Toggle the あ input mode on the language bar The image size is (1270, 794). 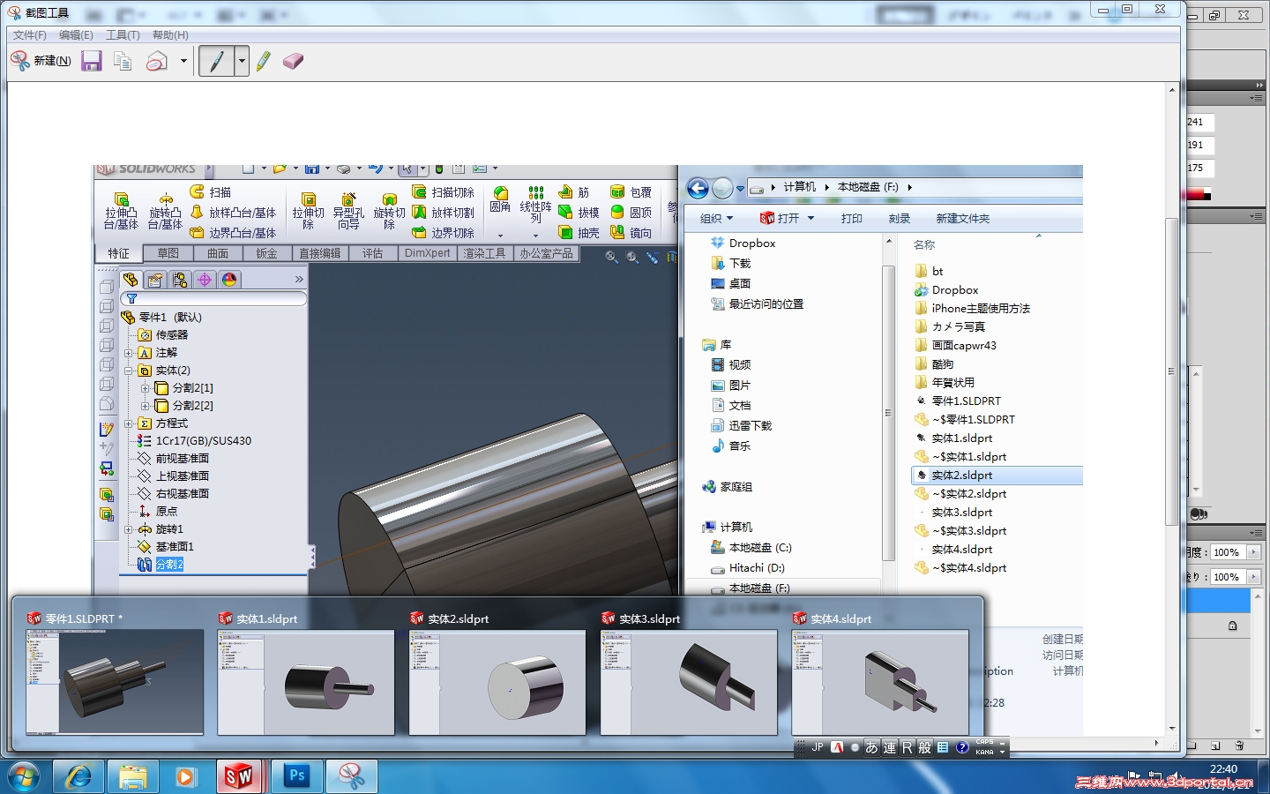pyautogui.click(x=871, y=747)
